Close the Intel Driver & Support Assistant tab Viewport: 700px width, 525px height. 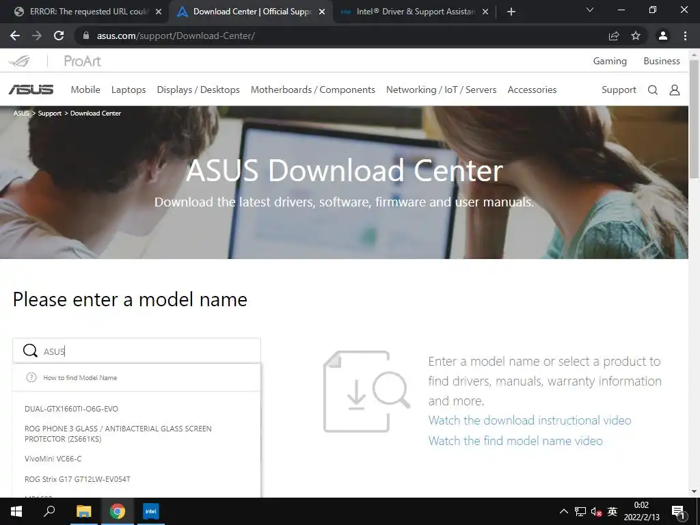pos(485,12)
